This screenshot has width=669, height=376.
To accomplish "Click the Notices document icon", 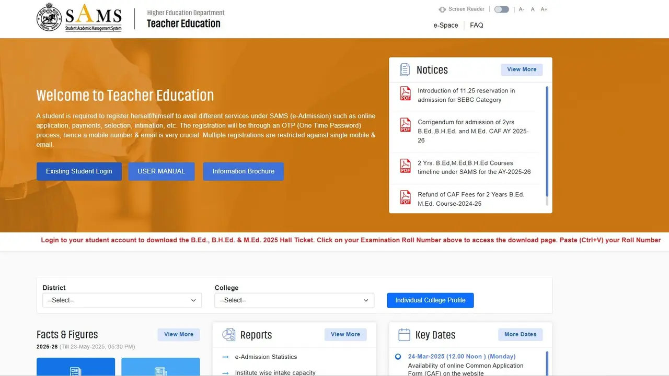I will pos(405,69).
